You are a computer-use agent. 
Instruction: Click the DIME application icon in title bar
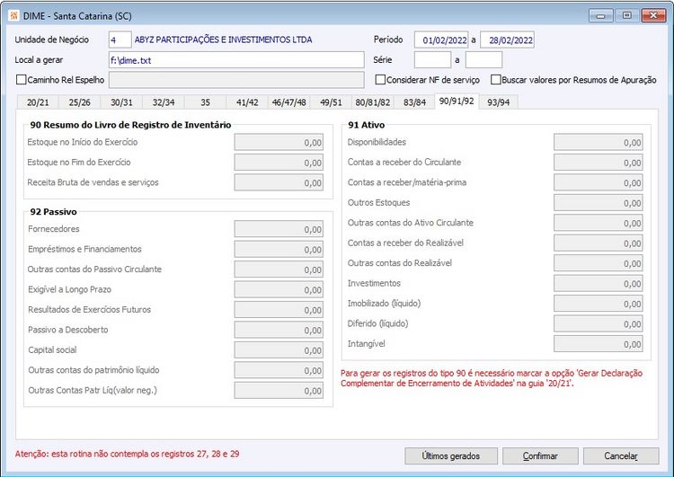13,16
